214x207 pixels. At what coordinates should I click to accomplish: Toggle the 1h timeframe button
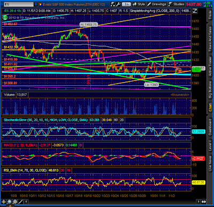126,4
